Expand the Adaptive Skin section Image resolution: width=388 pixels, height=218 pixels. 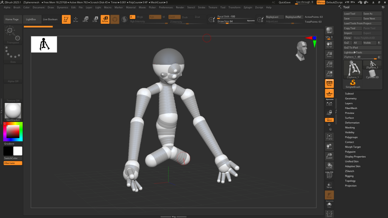coord(352,166)
